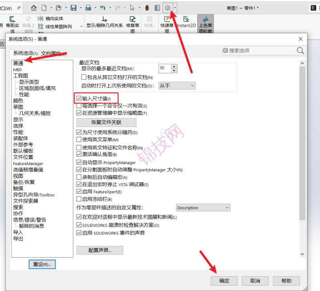Screen dimensions: 320x291
Task: Expand the Select tool dropdown arrow
Action: coord(140,8)
